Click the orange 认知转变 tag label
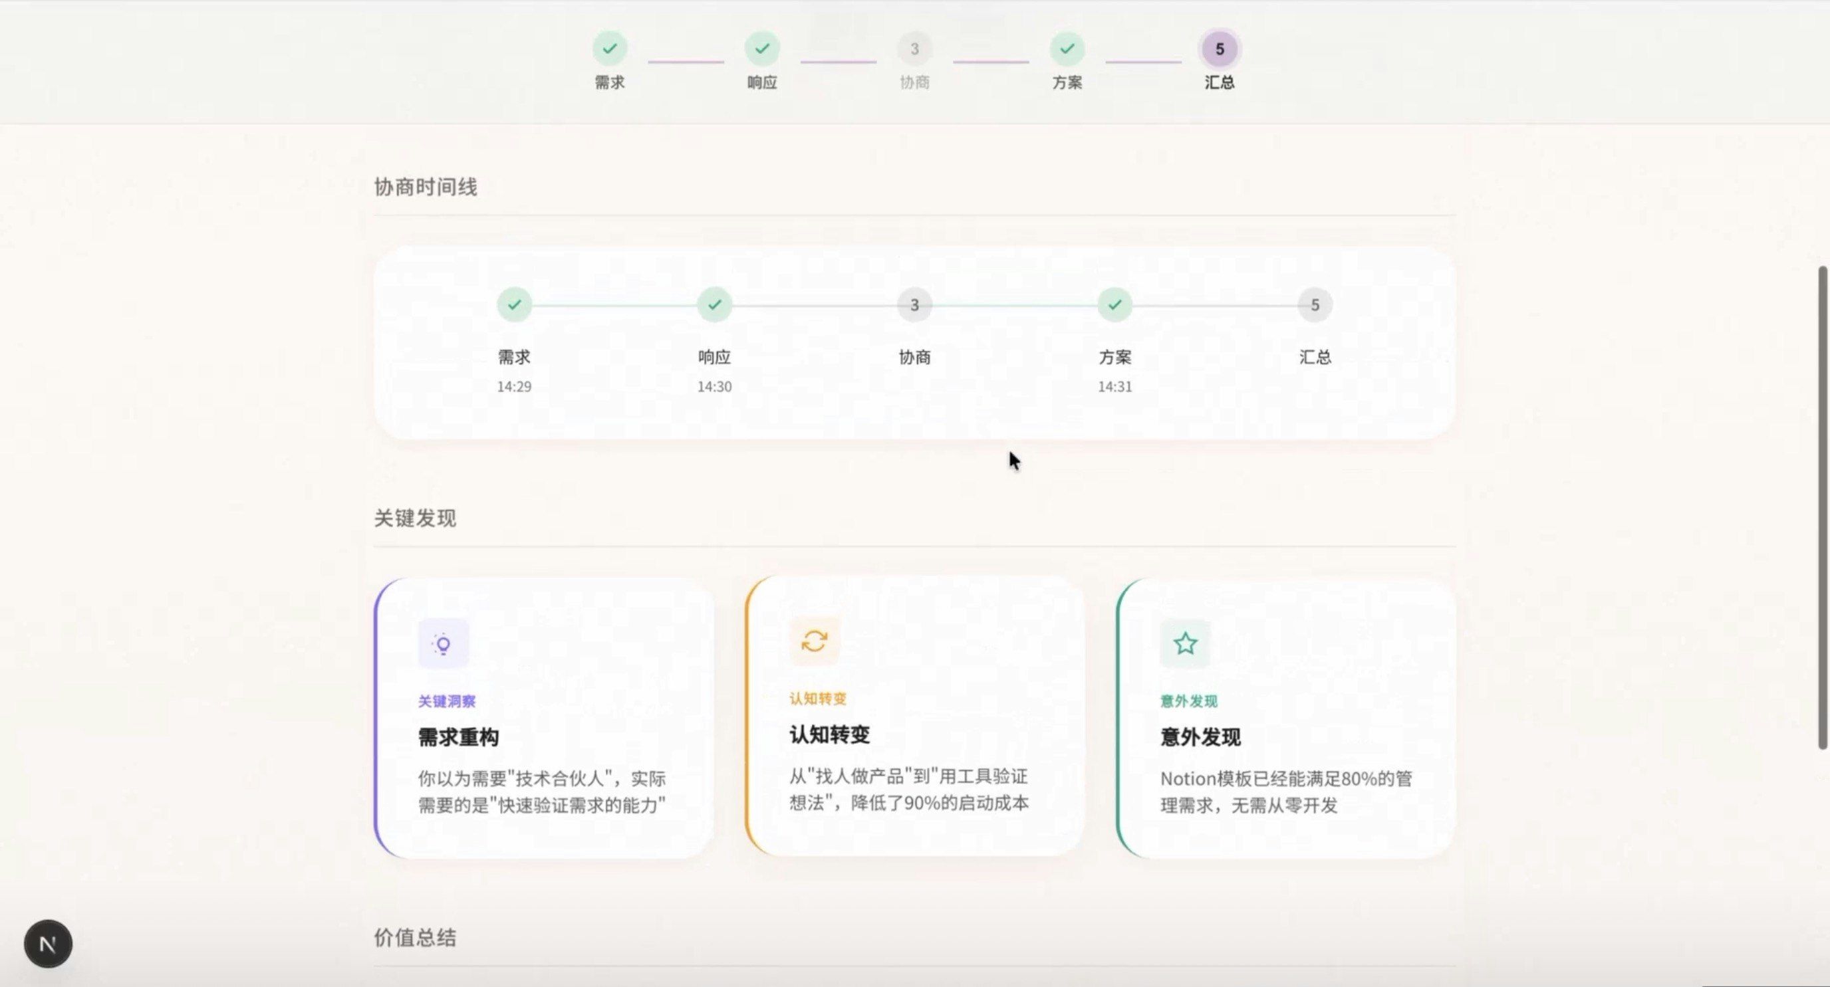Image resolution: width=1830 pixels, height=987 pixels. 817,698
